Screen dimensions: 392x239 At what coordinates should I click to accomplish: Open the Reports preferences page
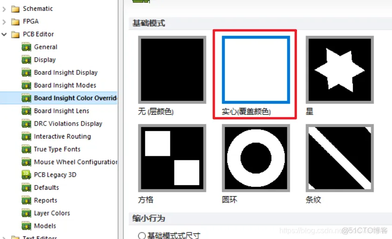pos(46,200)
